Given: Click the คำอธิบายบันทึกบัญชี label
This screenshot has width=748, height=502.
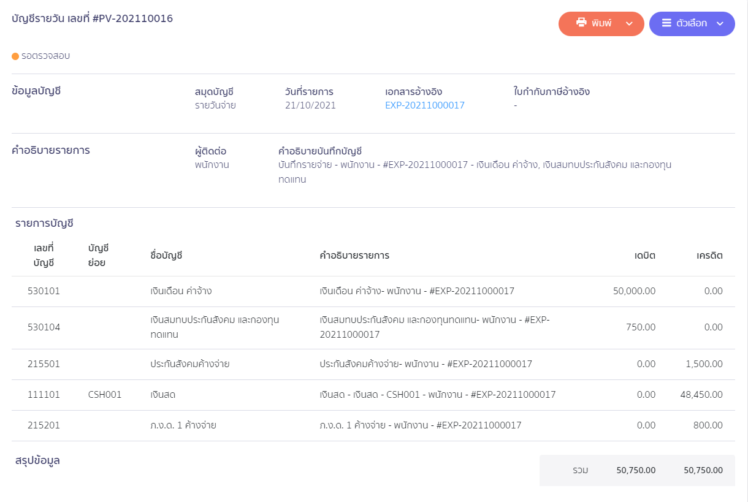Looking at the screenshot, I should [320, 151].
